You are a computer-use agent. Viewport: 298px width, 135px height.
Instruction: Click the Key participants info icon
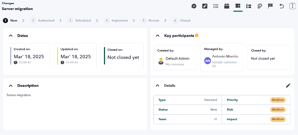(197, 35)
